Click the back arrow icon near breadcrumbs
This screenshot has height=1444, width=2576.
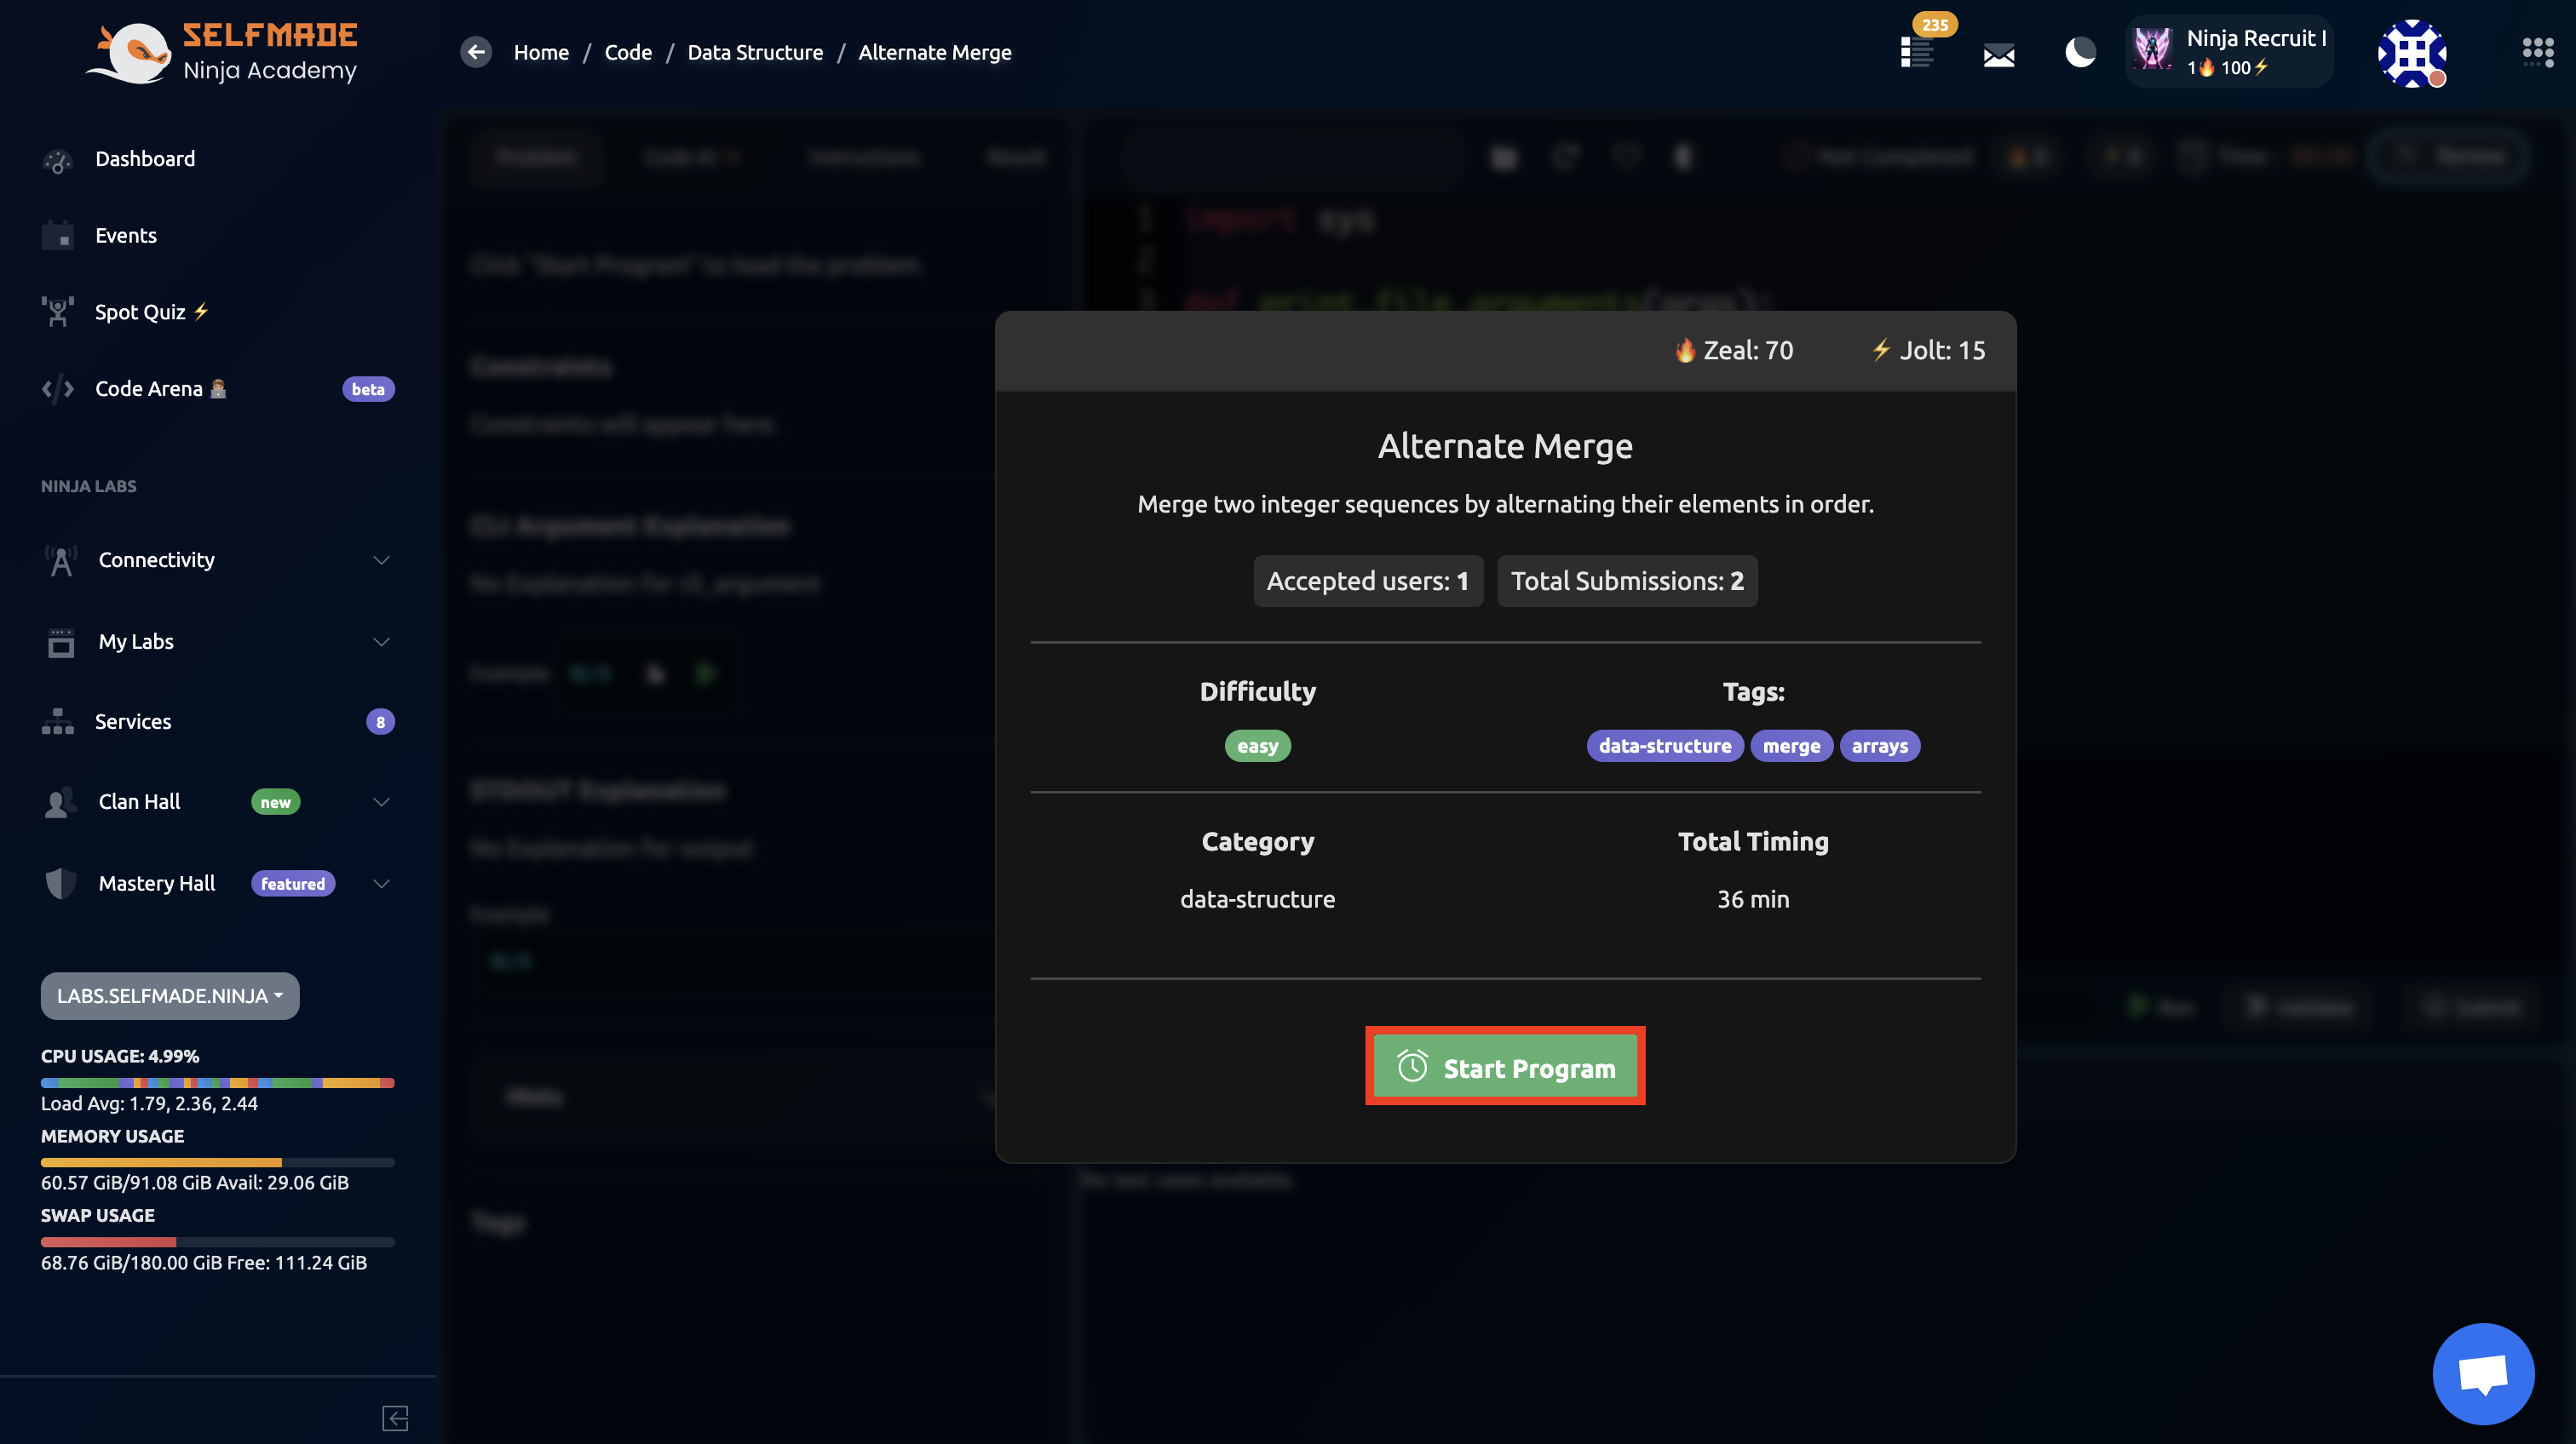click(x=476, y=52)
